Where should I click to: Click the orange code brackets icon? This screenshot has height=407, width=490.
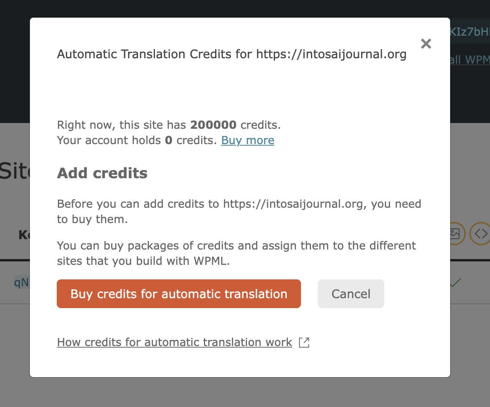[480, 233]
